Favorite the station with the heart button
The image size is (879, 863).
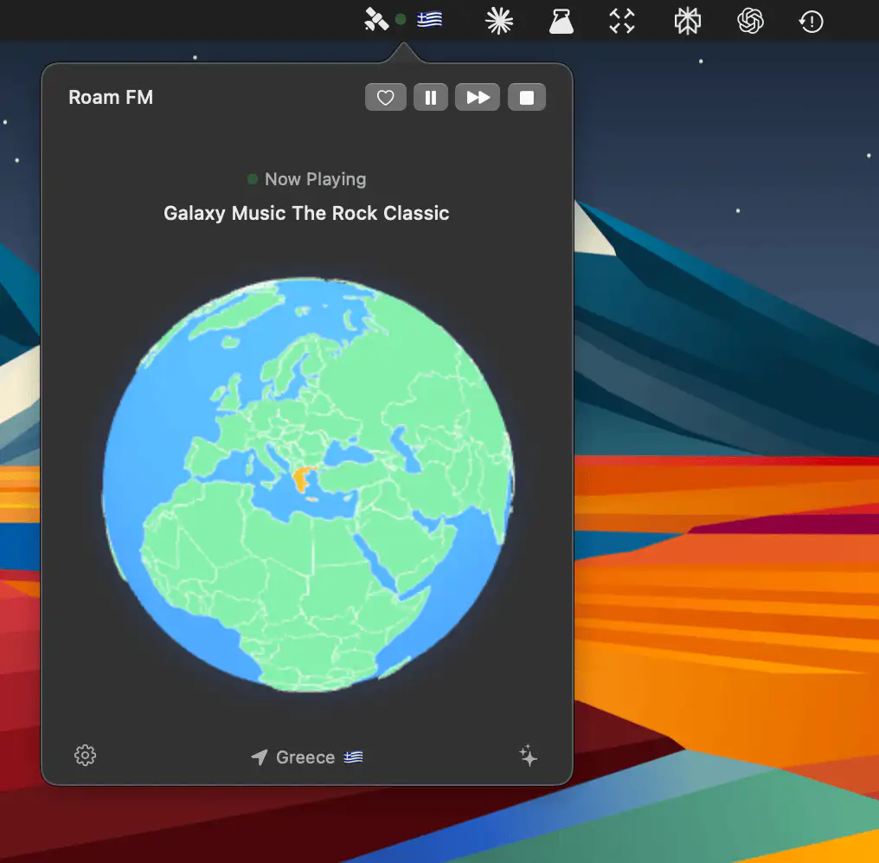pyautogui.click(x=386, y=98)
